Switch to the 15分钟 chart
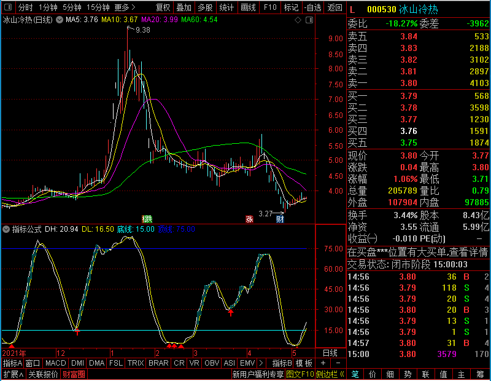Image resolution: width=491 pixels, height=381 pixels. click(98, 7)
